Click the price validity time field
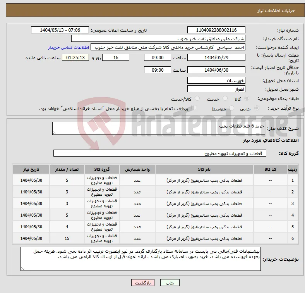Image resolution: width=305 pixels, height=293 pixels. pyautogui.click(x=158, y=70)
